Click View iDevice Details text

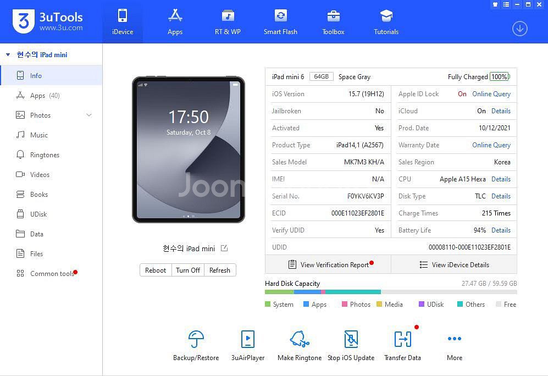[x=460, y=264]
